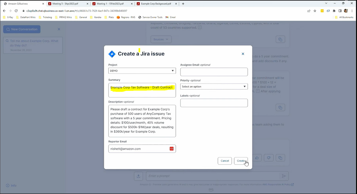Click the browser forward arrow
The image size is (357, 194).
10,11
